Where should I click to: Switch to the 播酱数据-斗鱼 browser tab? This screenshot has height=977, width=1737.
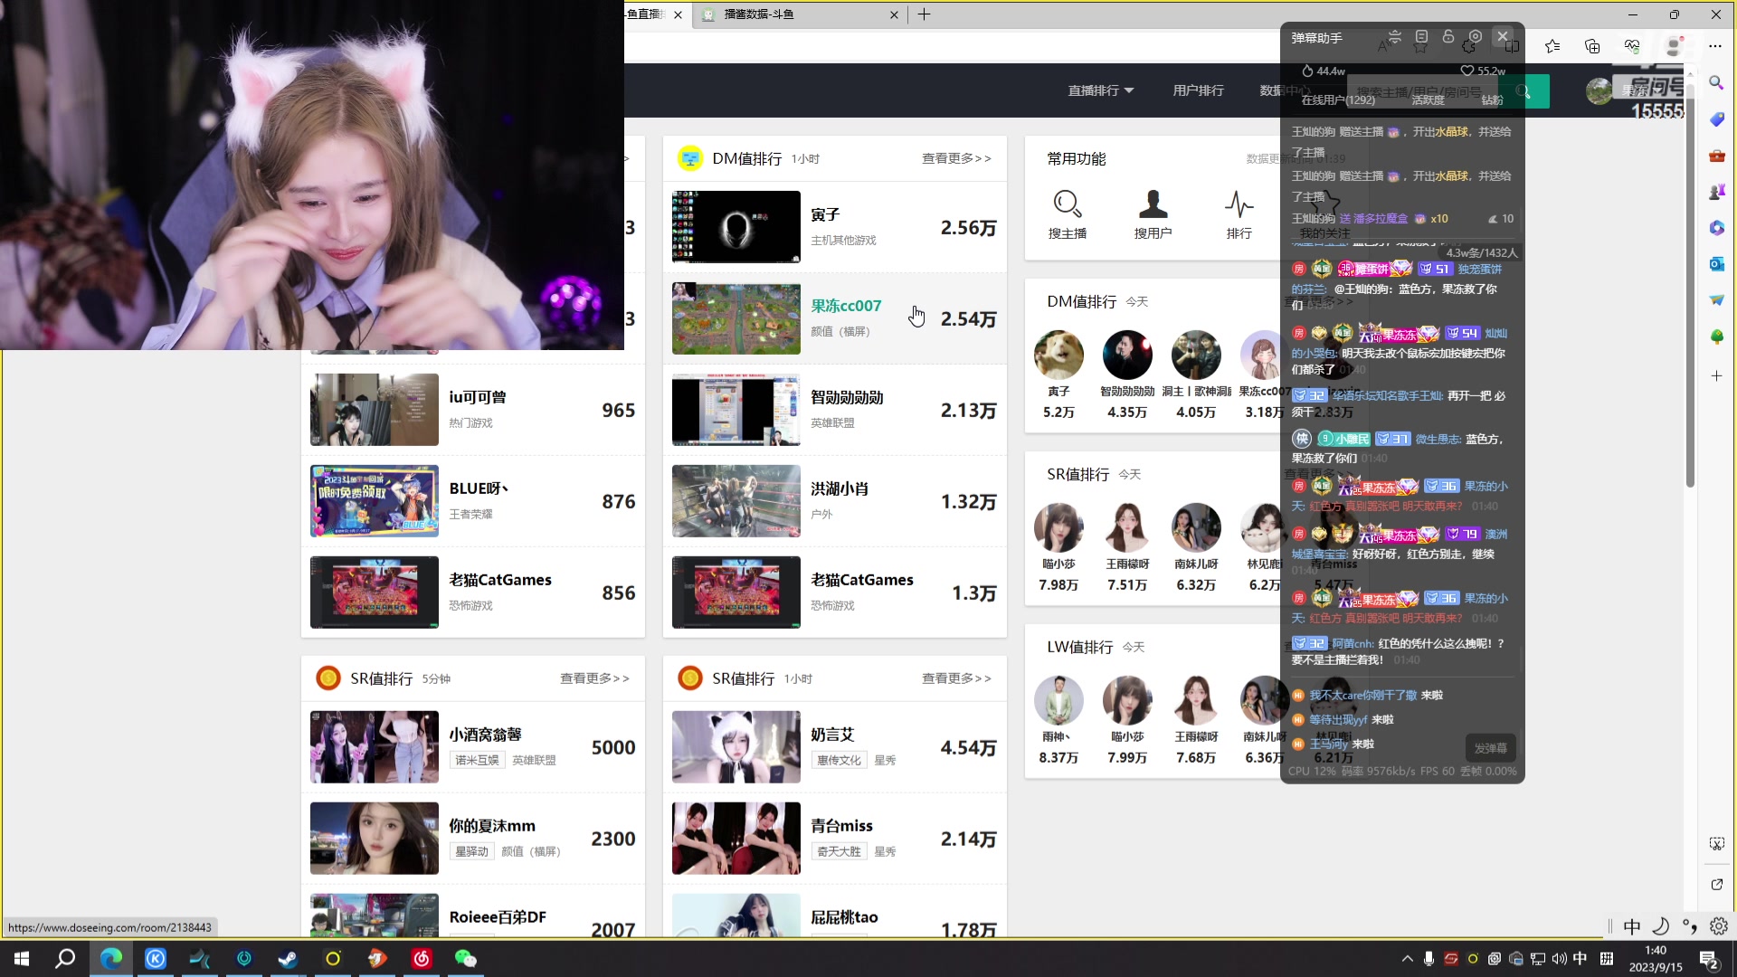click(800, 14)
